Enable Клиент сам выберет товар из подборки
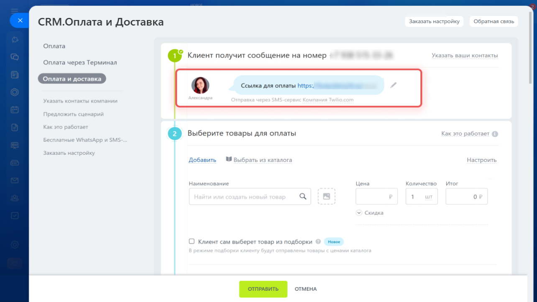Image resolution: width=537 pixels, height=302 pixels. point(192,241)
